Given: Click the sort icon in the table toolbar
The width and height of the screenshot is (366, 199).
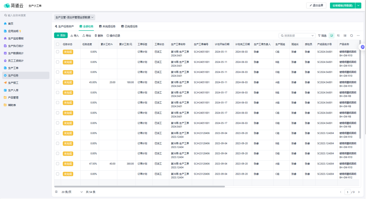Looking at the screenshot, I should click(339, 36).
